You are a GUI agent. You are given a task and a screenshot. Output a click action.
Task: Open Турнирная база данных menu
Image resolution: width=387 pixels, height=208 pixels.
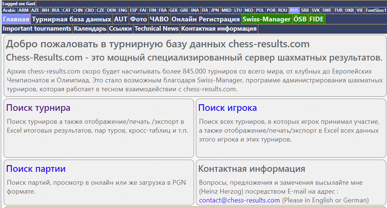point(72,19)
